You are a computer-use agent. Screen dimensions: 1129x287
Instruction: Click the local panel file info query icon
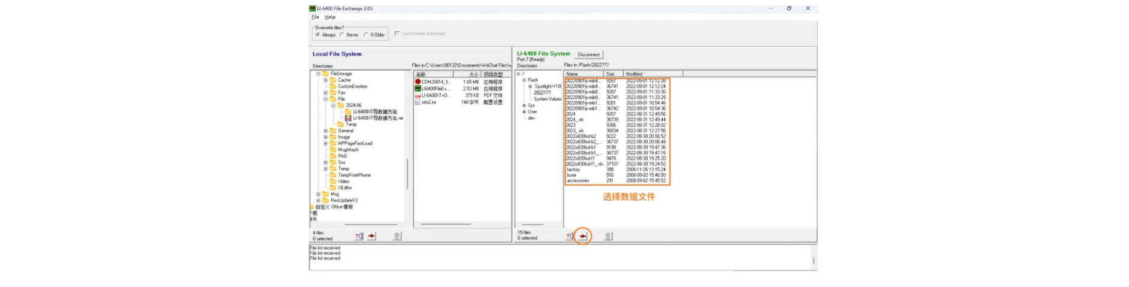click(x=359, y=236)
